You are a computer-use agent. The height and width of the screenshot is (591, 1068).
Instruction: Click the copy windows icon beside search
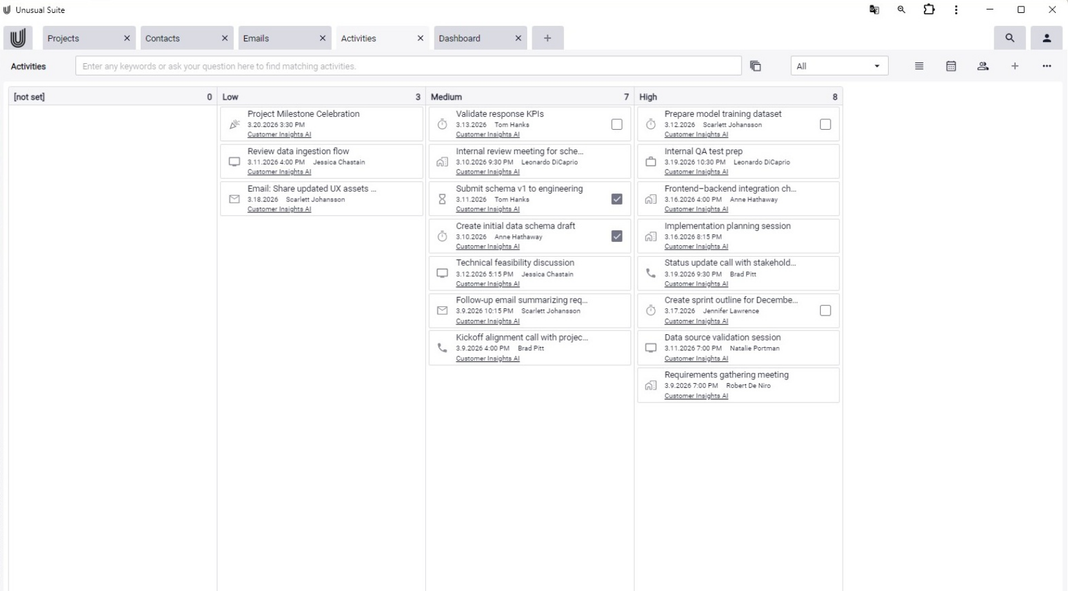[x=755, y=66]
